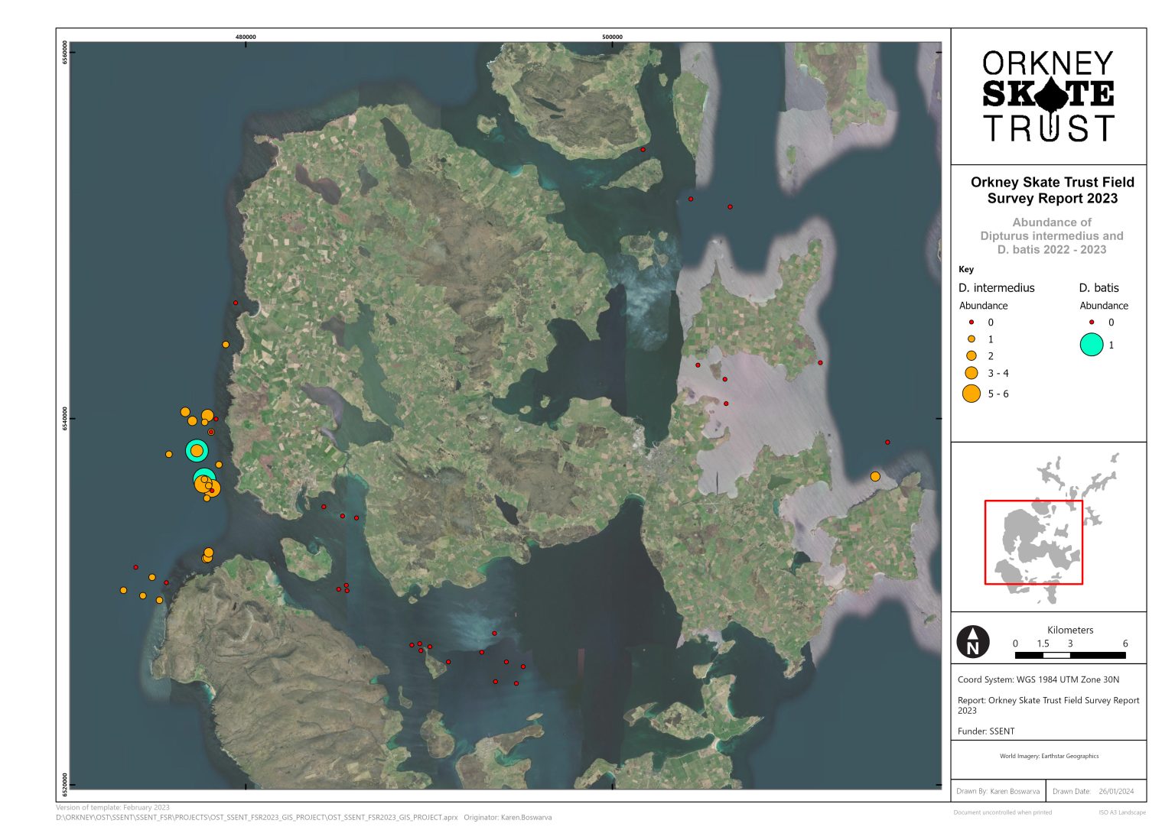
Task: Click the north arrow symbol
Action: (x=972, y=642)
